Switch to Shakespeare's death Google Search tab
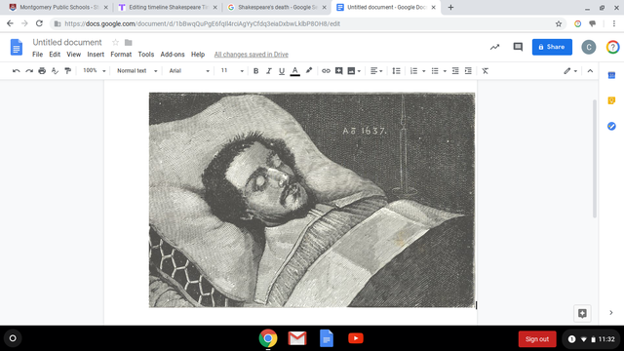This screenshot has width=624, height=351. coord(277,7)
